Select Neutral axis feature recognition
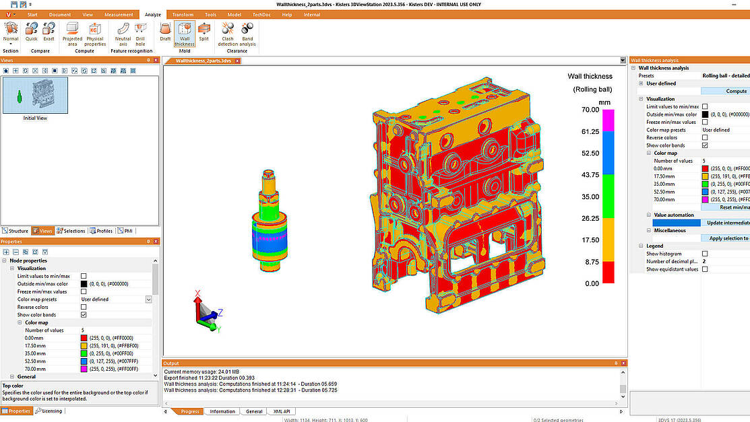Viewport: 750px width, 422px height. click(123, 34)
